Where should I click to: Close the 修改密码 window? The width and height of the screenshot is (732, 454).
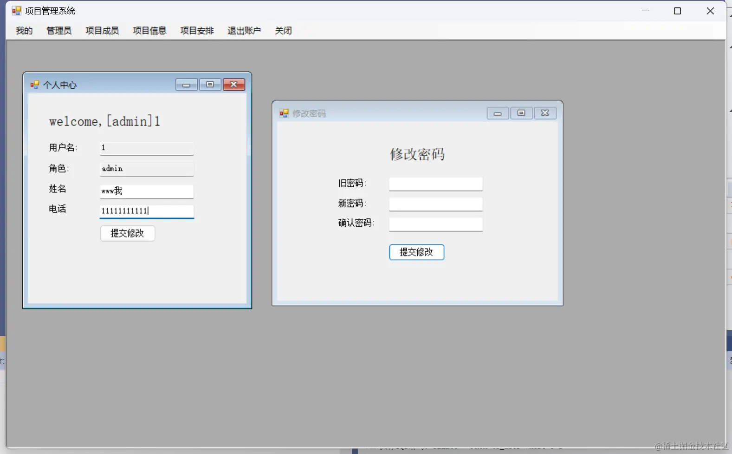pyautogui.click(x=545, y=113)
